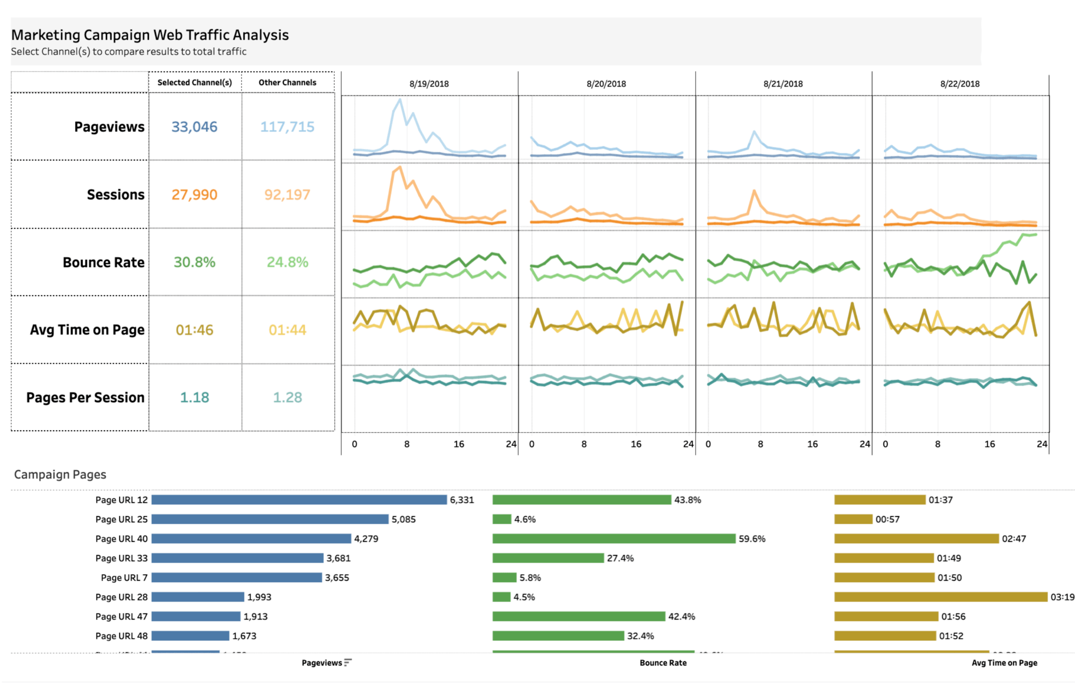Click the Avg Time on Page 01:44 value

click(287, 330)
